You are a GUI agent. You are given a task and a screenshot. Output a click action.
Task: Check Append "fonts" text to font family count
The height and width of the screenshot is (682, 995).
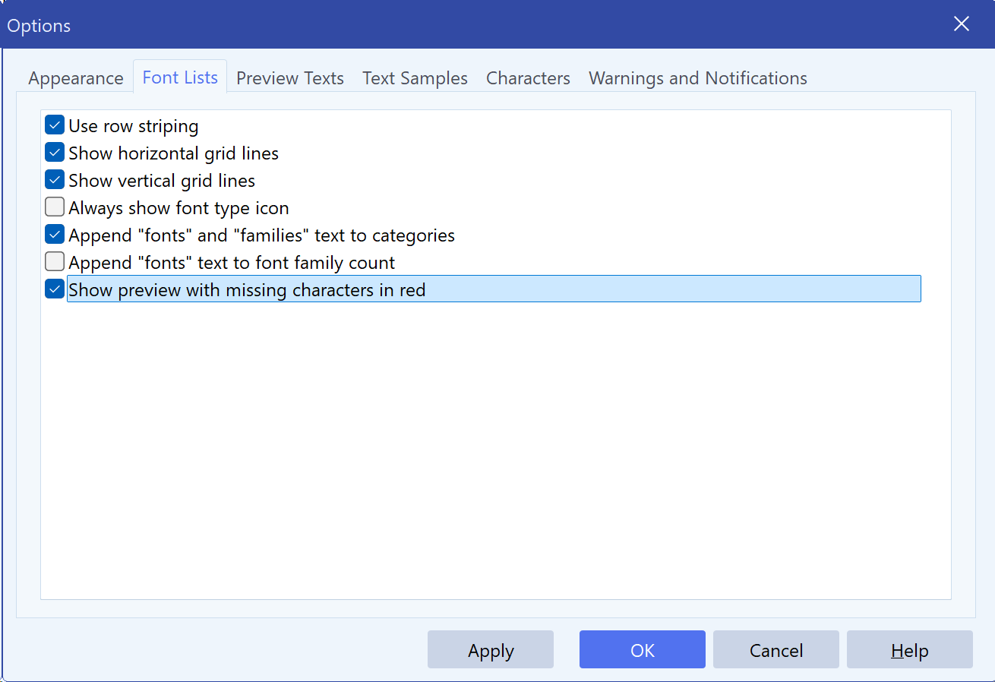(55, 262)
